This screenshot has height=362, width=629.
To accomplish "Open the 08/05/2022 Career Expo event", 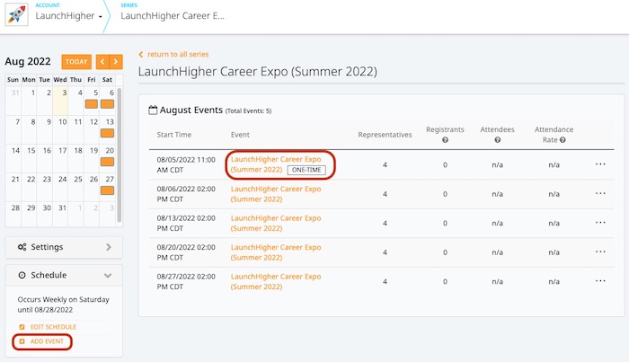I will pos(276,164).
